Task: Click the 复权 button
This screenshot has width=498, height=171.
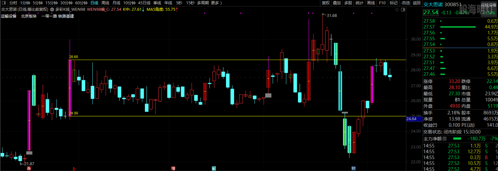Action: (326, 3)
